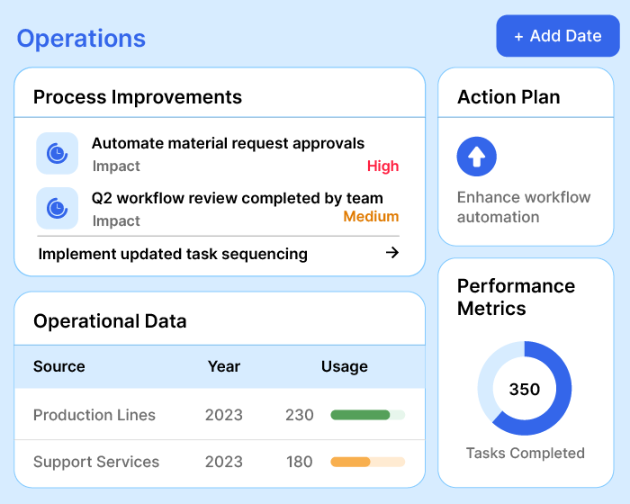This screenshot has width=630, height=504.
Task: Click the High impact label
Action: coord(382,166)
